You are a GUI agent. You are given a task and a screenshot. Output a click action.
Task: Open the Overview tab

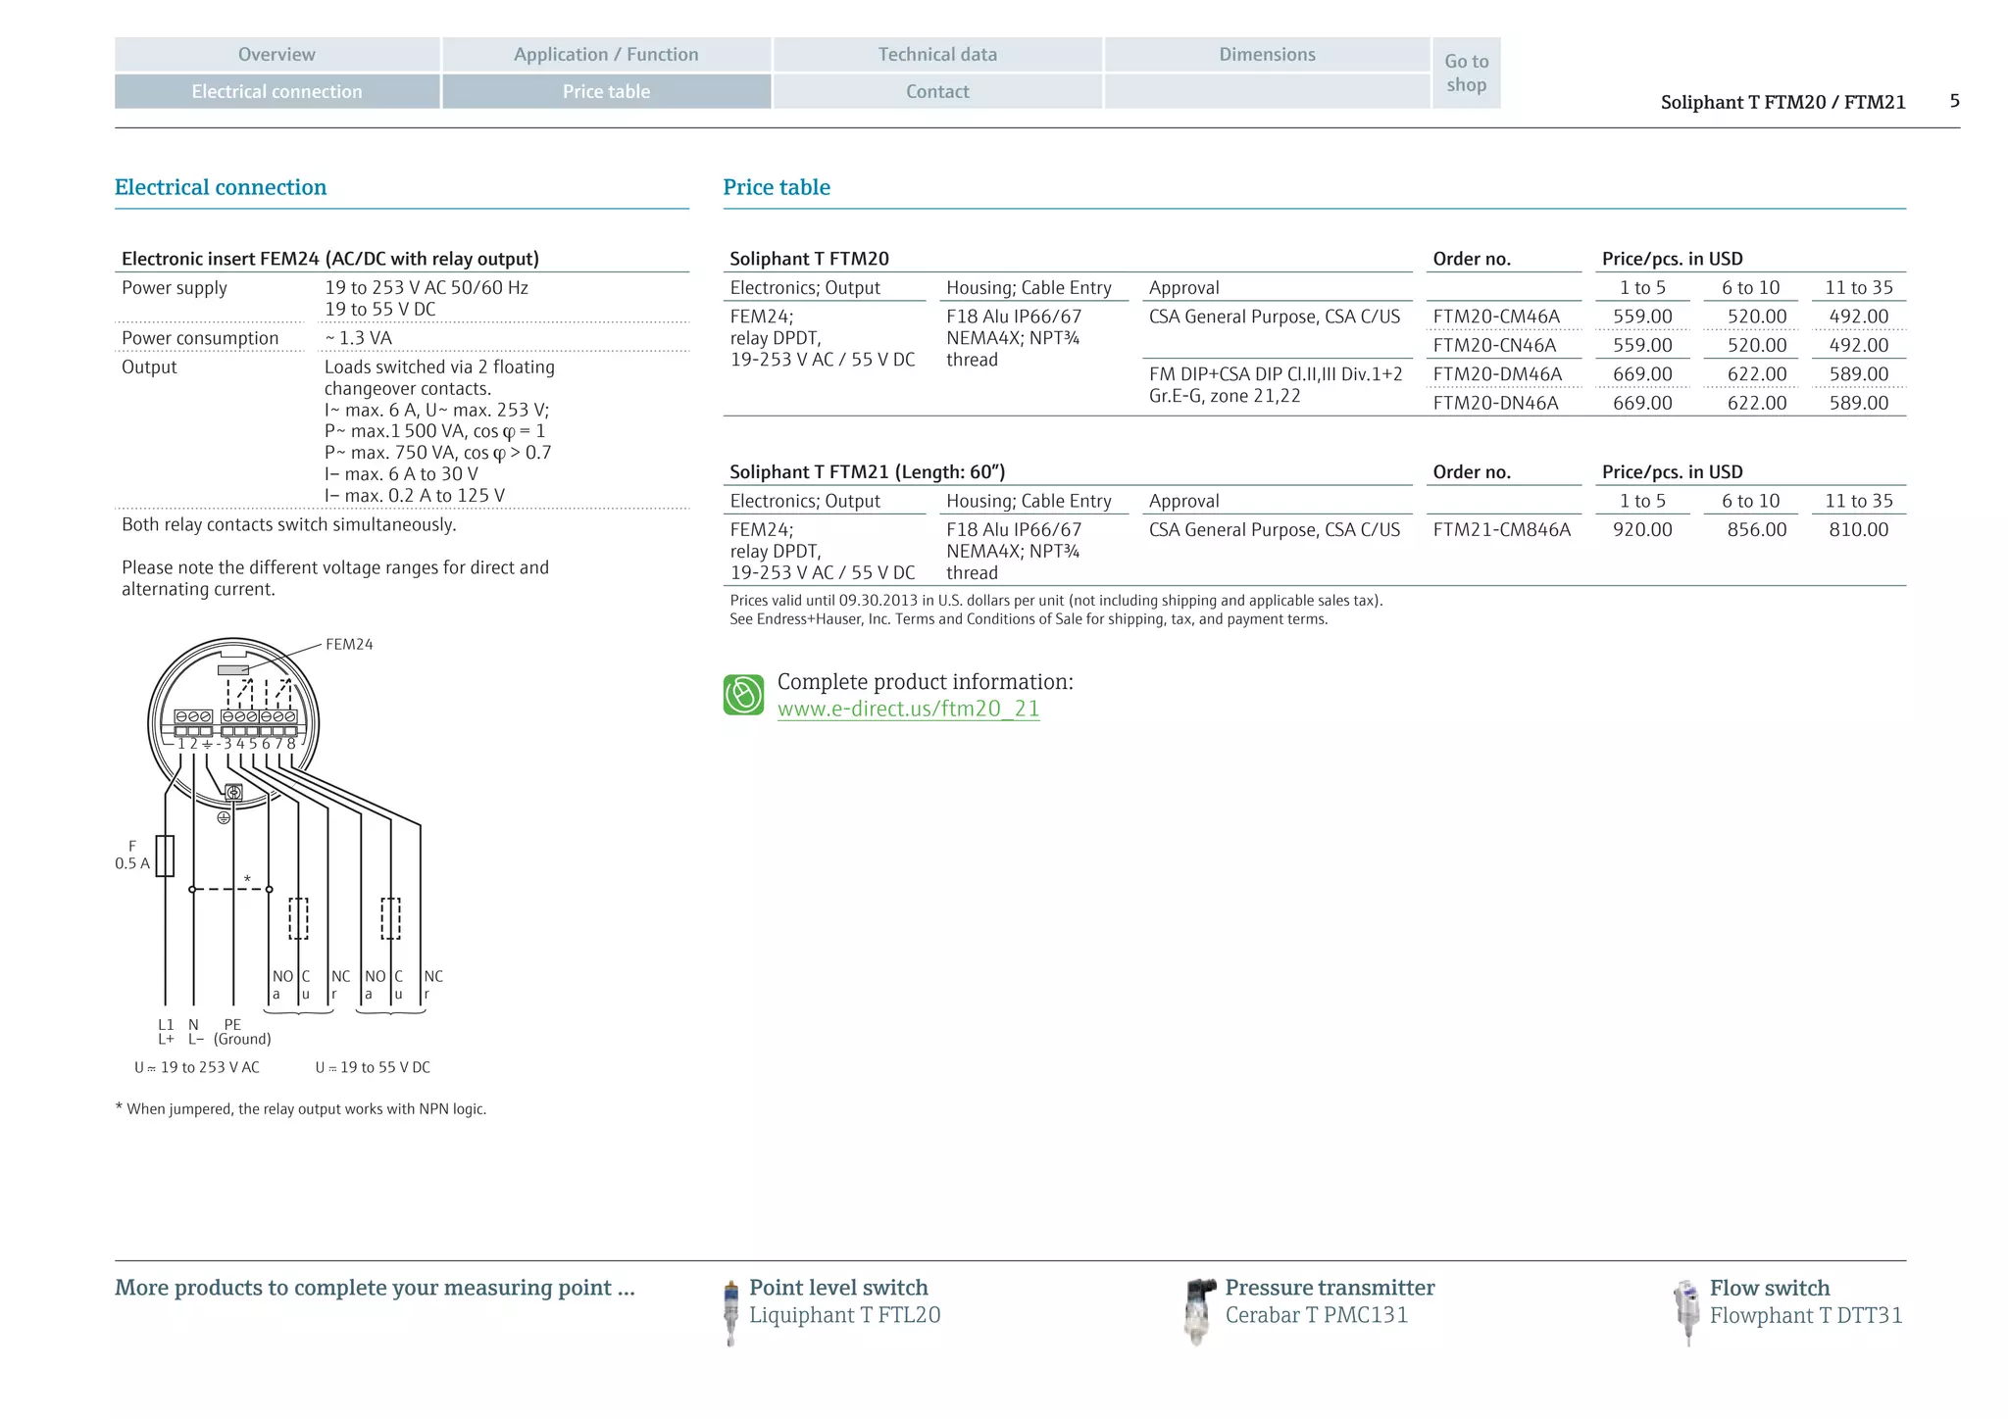click(x=276, y=55)
